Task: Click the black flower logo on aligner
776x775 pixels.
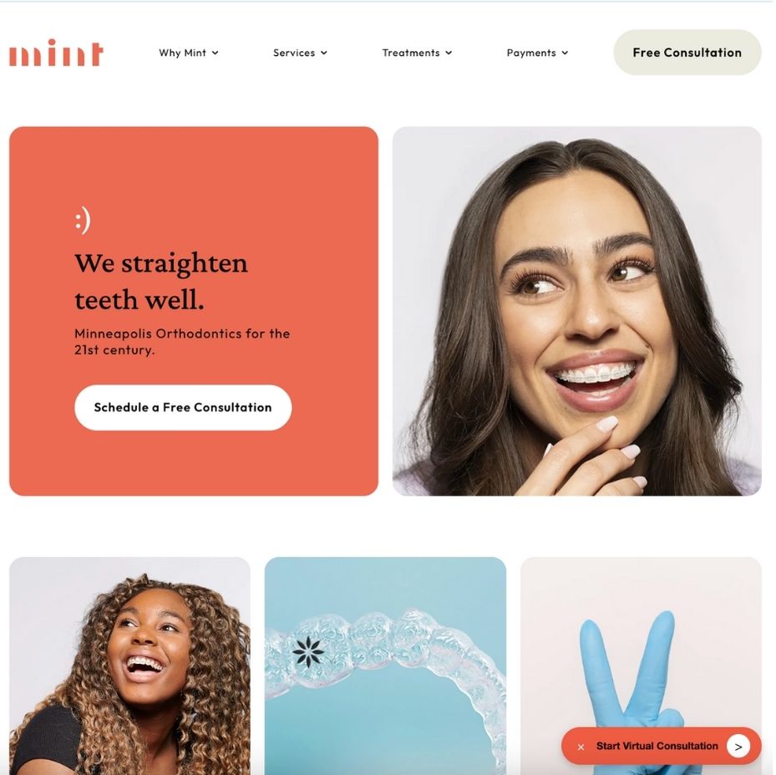Action: (x=308, y=652)
